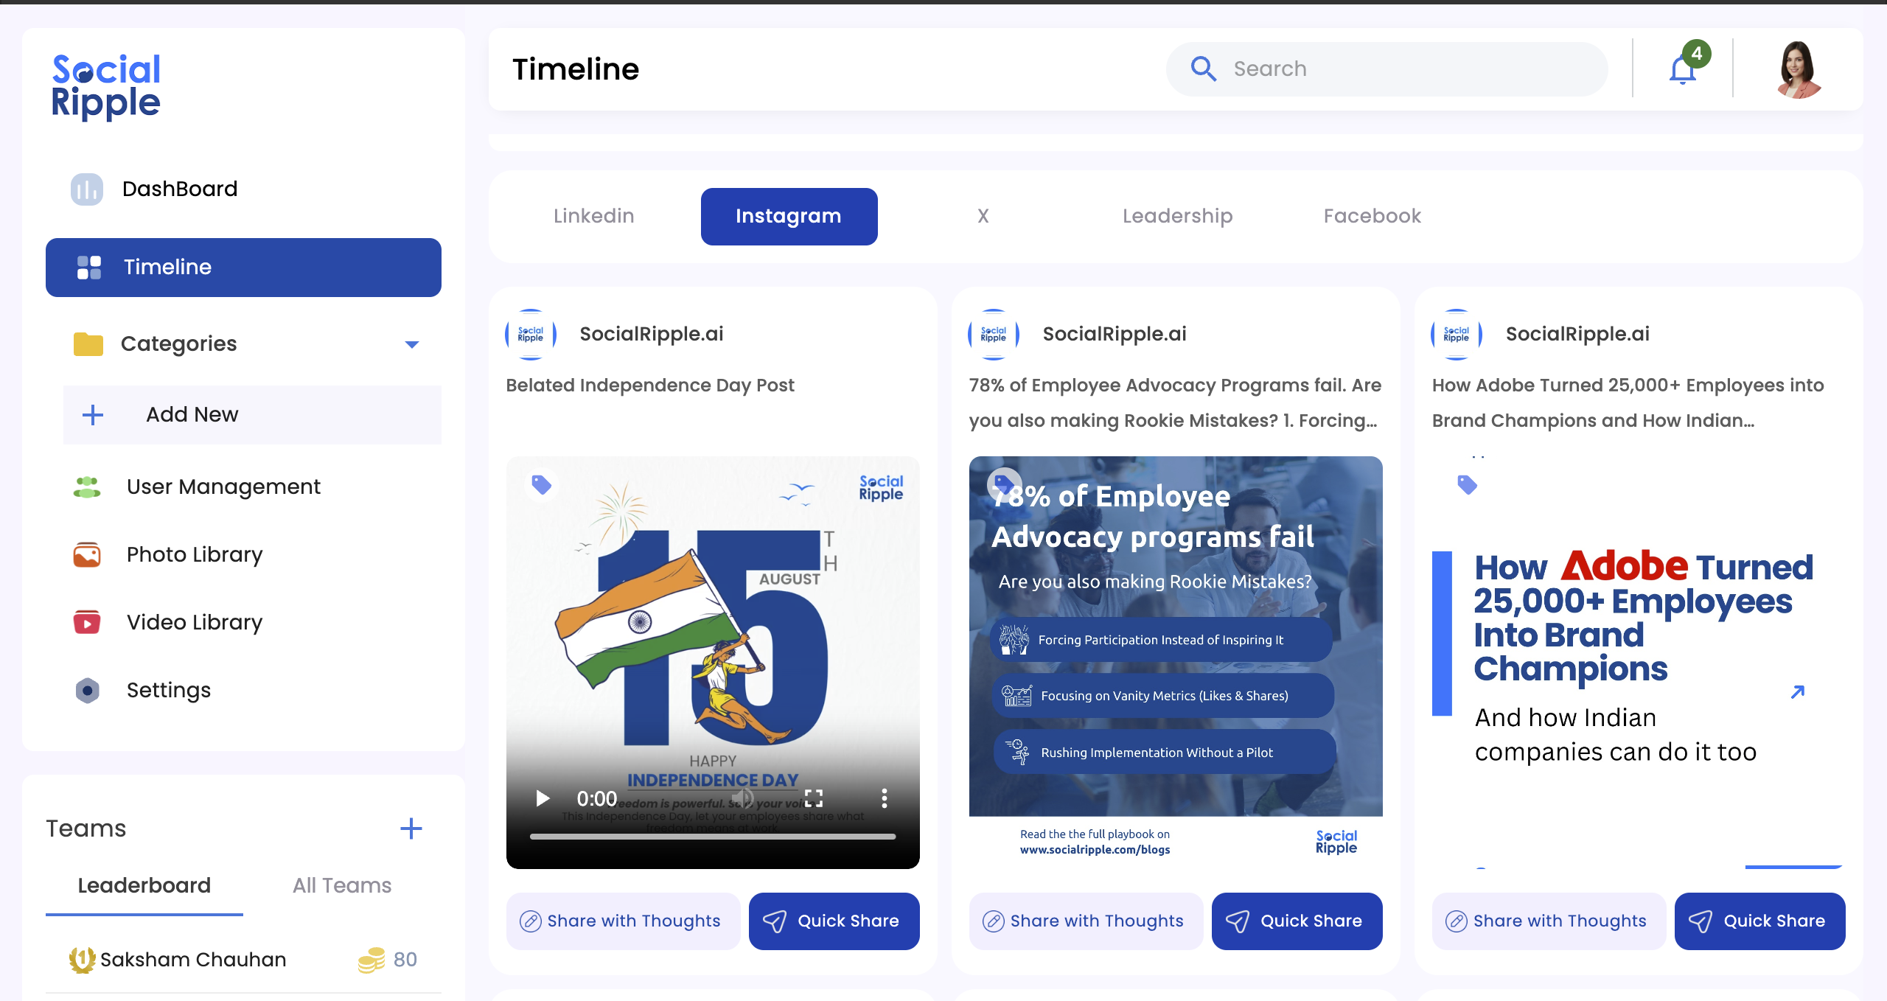Select the All Teams tab
1887x1001 pixels.
pos(341,885)
